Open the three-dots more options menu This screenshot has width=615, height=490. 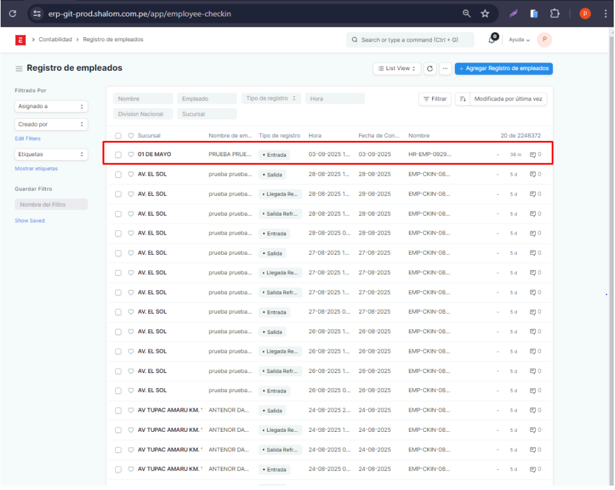point(445,68)
